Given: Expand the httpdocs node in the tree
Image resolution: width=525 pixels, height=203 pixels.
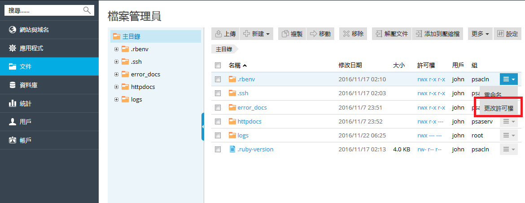Looking at the screenshot, I should pyautogui.click(x=116, y=87).
